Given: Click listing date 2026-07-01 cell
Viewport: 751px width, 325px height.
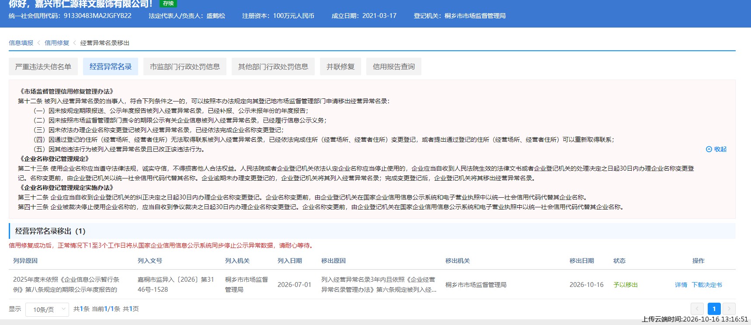Looking at the screenshot, I should (295, 285).
